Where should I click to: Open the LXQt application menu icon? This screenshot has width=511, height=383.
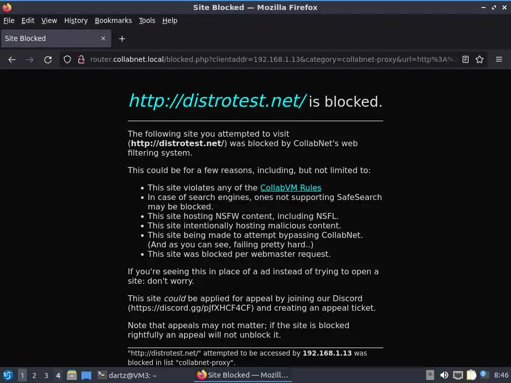pos(8,375)
